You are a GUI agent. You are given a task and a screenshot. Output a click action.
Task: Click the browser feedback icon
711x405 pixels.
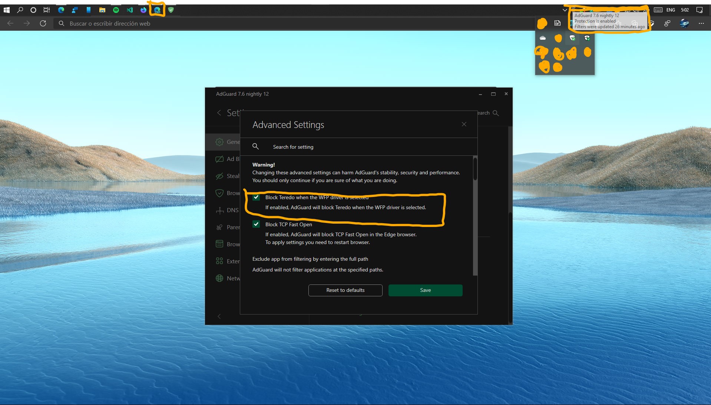[667, 23]
